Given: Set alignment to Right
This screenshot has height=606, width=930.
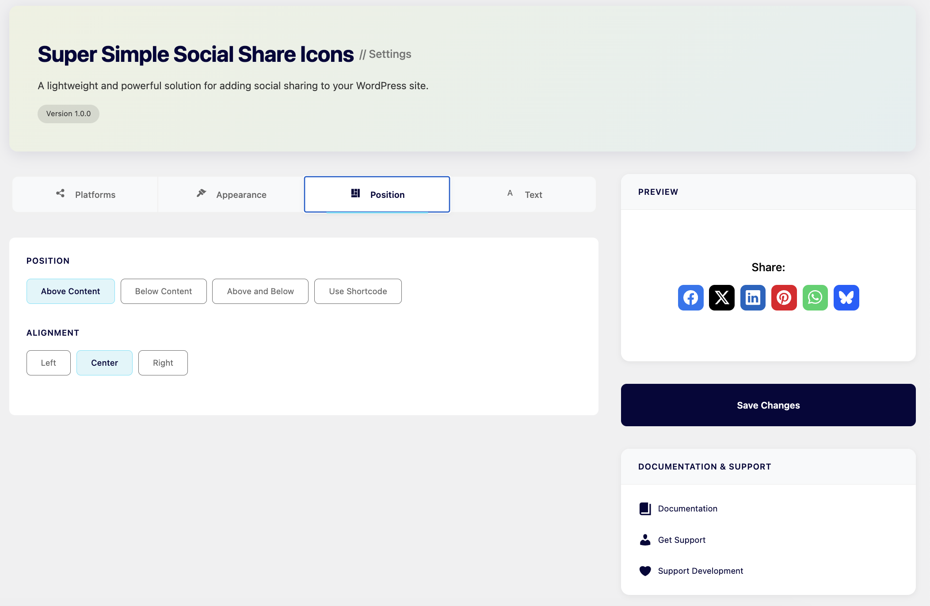Looking at the screenshot, I should coord(163,363).
